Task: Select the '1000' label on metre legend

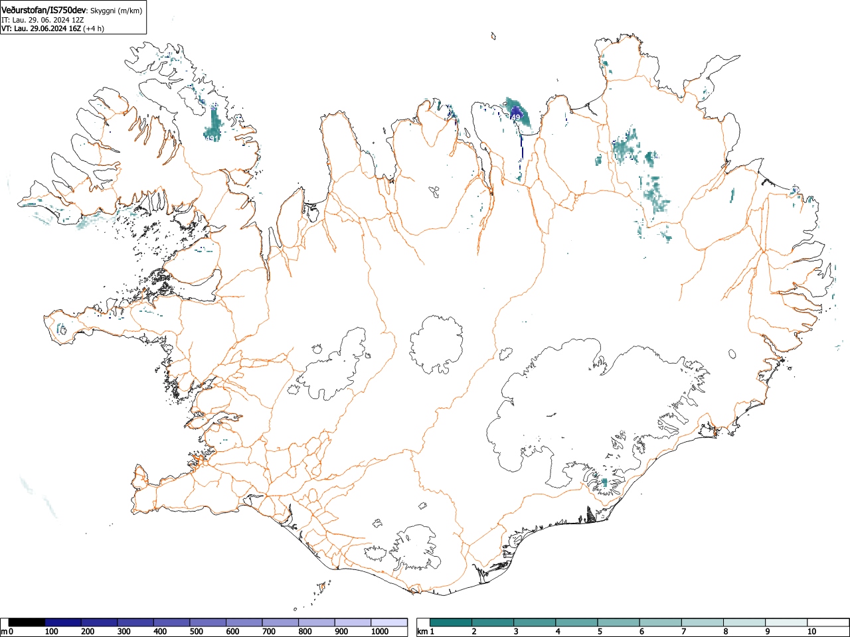Action: point(380,632)
